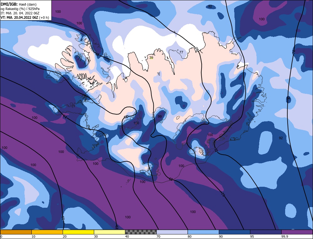Click the legend tick label 90
313x239 pixels.
click(221, 236)
